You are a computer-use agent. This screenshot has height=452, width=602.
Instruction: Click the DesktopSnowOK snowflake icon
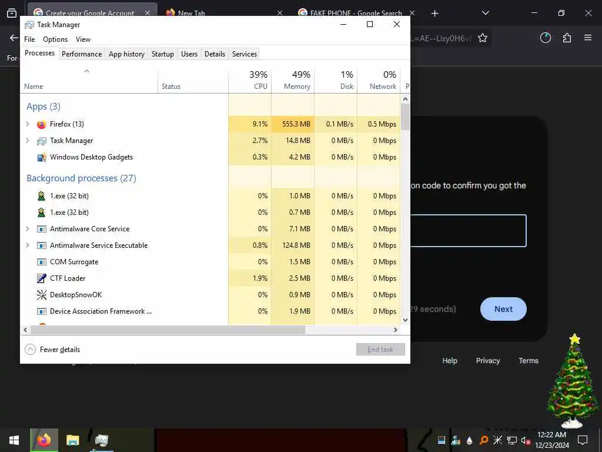click(42, 295)
